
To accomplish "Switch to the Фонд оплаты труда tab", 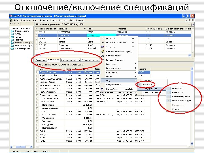I will click(x=70, y=60).
